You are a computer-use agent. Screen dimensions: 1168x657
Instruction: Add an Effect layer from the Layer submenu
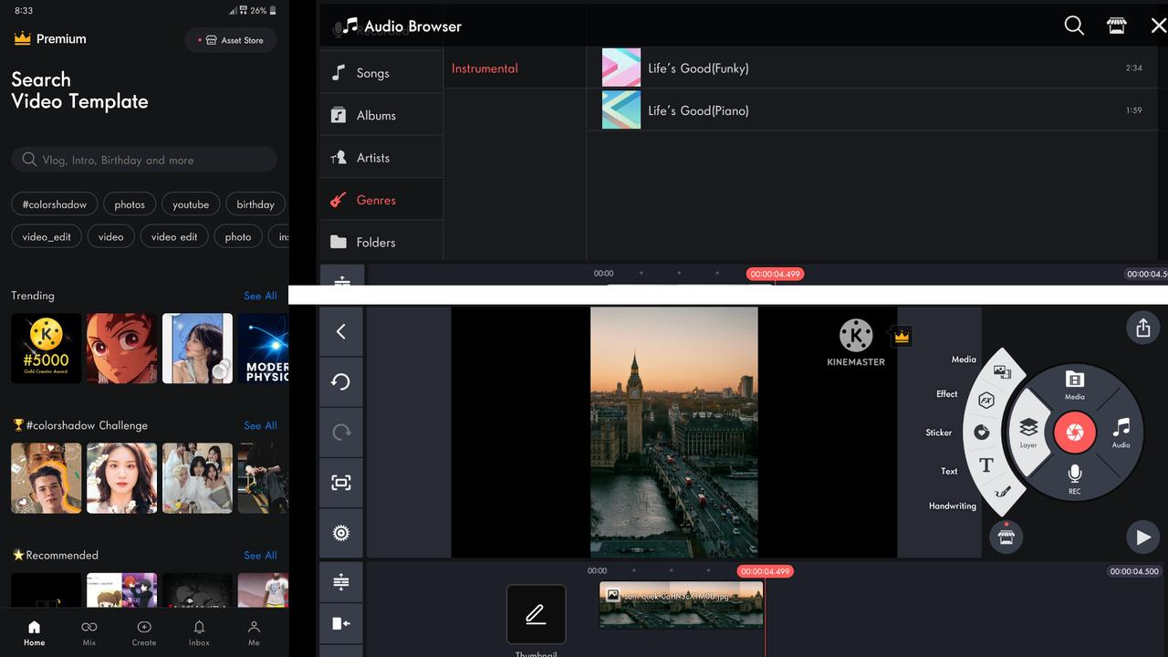[986, 401]
